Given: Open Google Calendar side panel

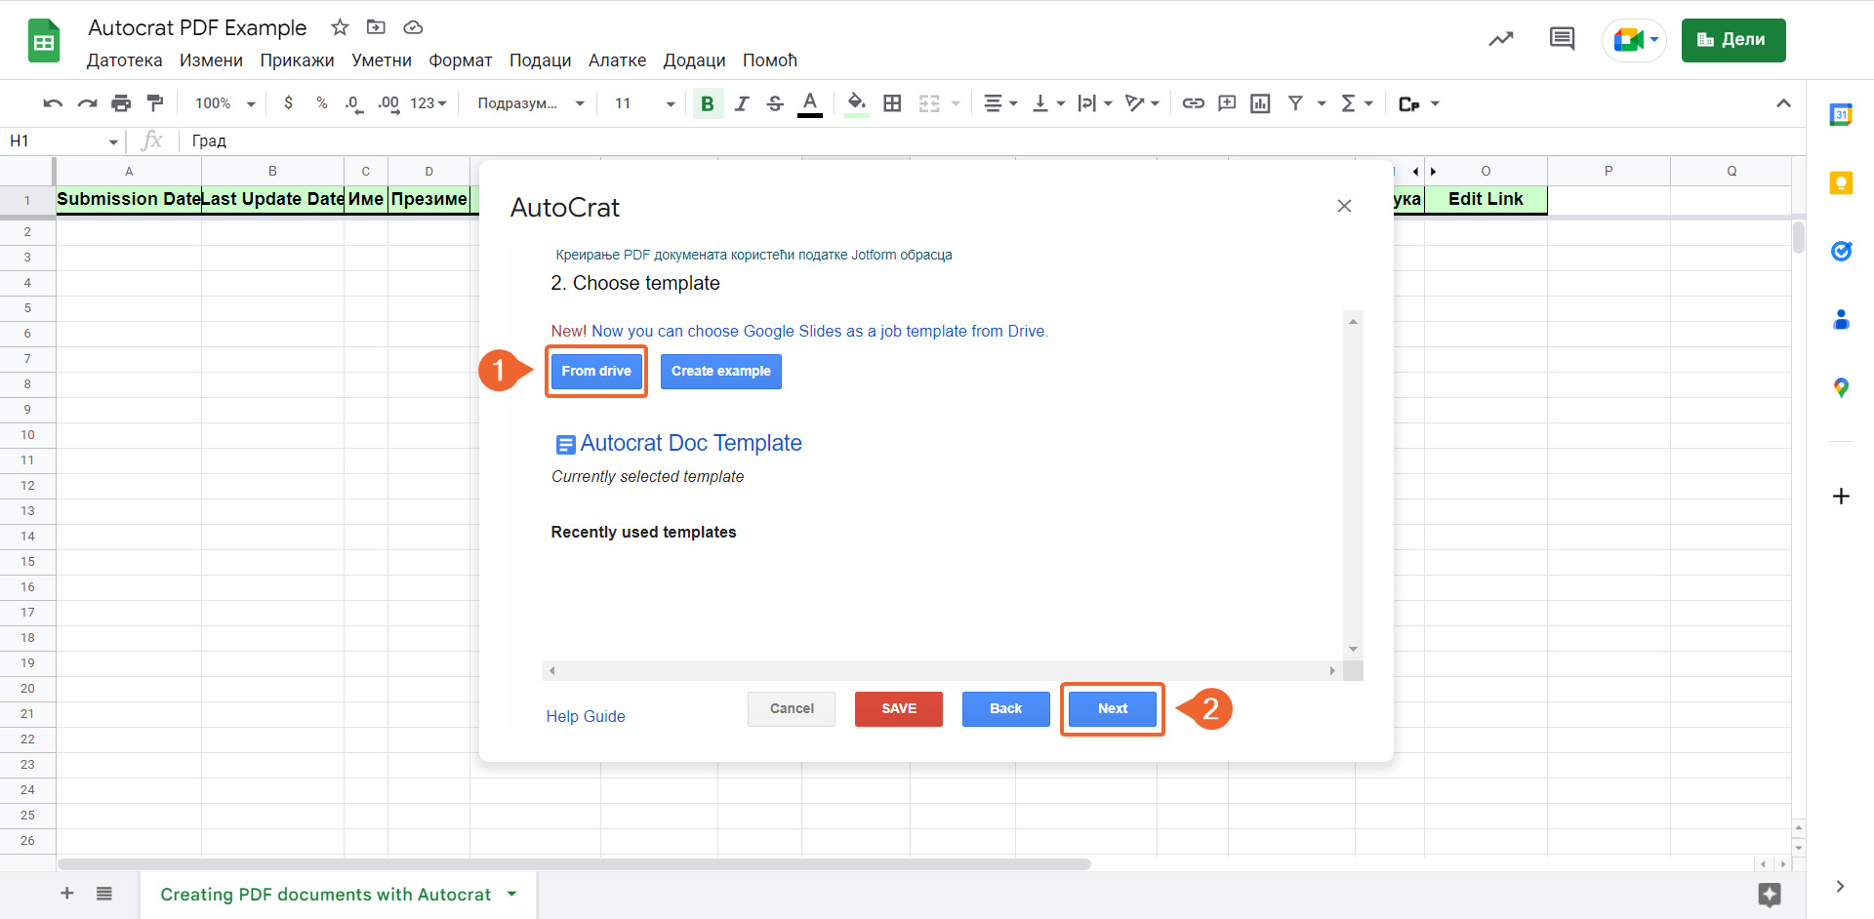Looking at the screenshot, I should (1841, 114).
